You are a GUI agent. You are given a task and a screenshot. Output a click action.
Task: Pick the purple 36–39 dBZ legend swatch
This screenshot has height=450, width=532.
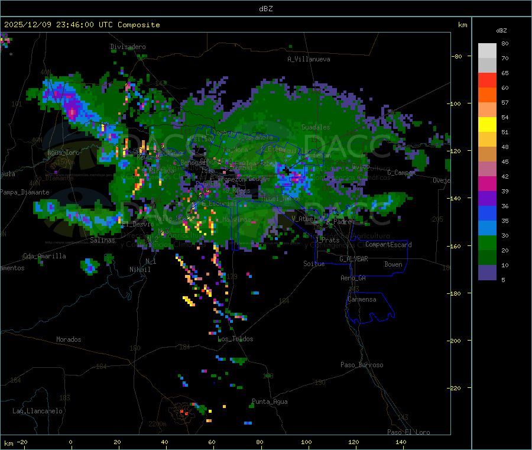click(x=487, y=199)
